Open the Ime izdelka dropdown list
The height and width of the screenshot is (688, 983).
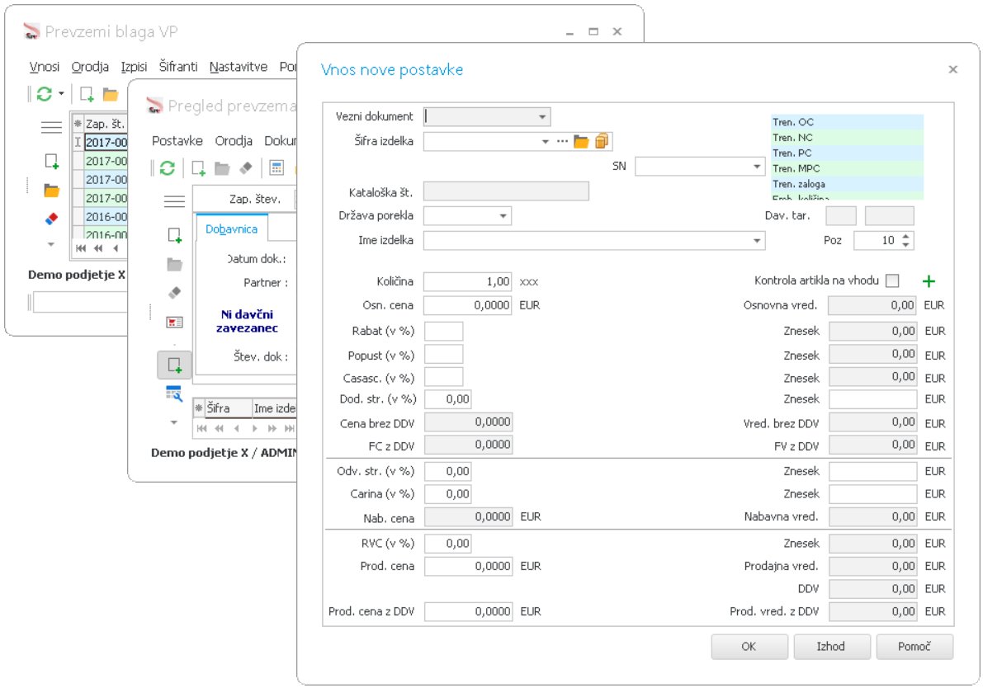click(x=757, y=241)
